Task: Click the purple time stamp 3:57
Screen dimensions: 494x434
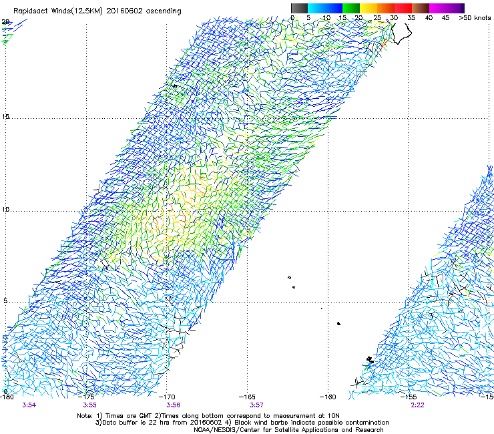Action: [257, 405]
